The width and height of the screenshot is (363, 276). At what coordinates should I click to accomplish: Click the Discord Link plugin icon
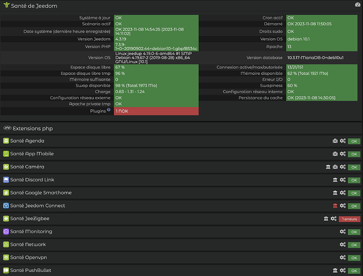(6, 180)
